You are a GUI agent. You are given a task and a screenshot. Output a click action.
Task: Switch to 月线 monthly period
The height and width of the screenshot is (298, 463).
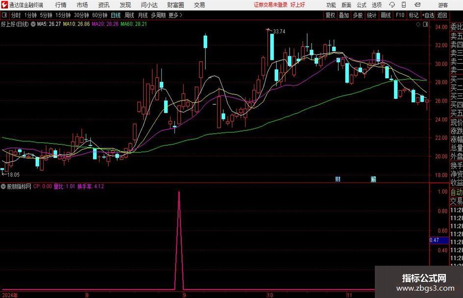(143, 15)
